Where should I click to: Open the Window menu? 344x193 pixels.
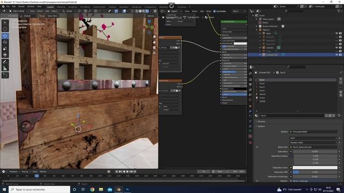[31, 6]
